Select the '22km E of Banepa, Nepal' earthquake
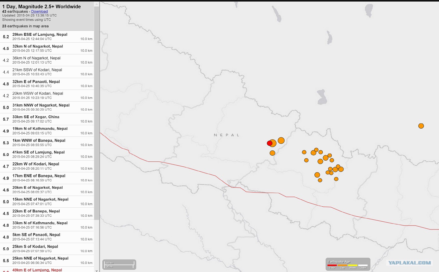This screenshot has width=439, height=272. pos(47,214)
